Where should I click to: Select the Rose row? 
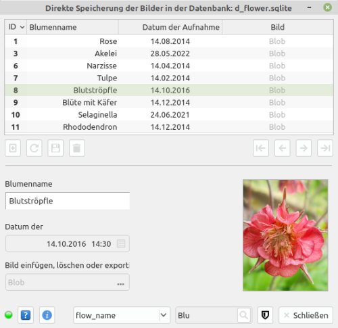(x=169, y=41)
